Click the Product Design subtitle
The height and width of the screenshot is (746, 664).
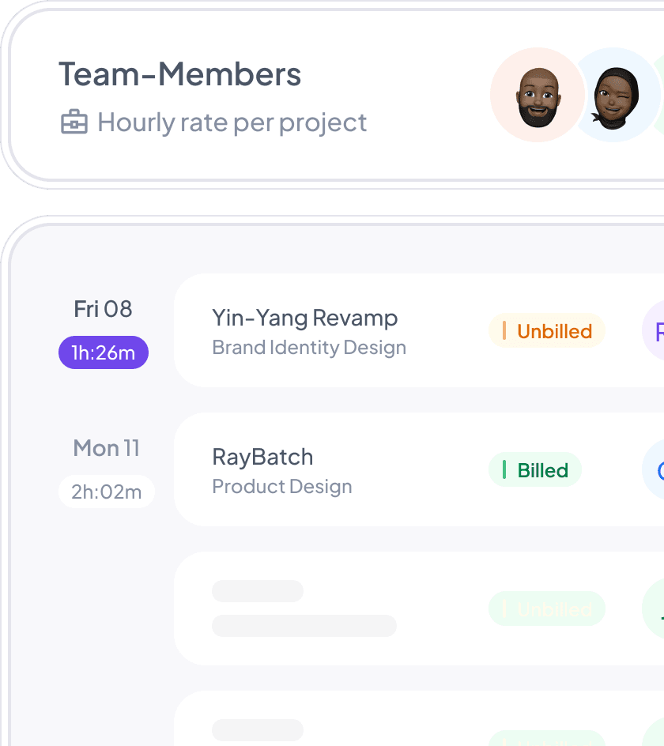coord(282,487)
